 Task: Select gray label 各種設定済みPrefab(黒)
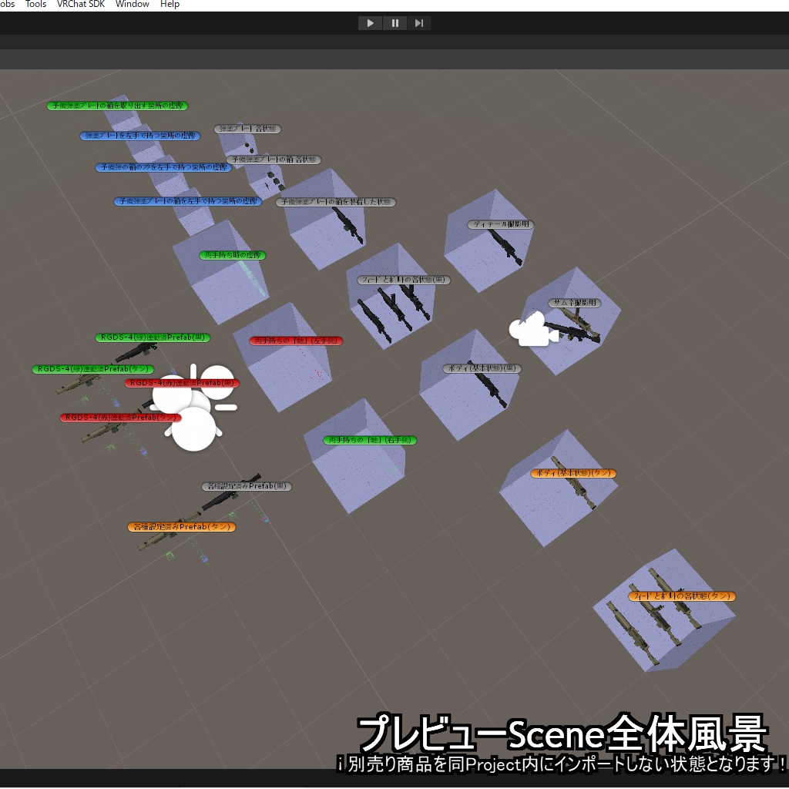(247, 487)
